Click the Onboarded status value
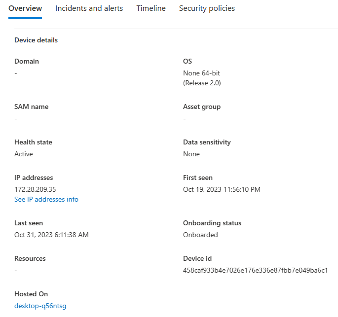338x317 pixels. point(200,235)
